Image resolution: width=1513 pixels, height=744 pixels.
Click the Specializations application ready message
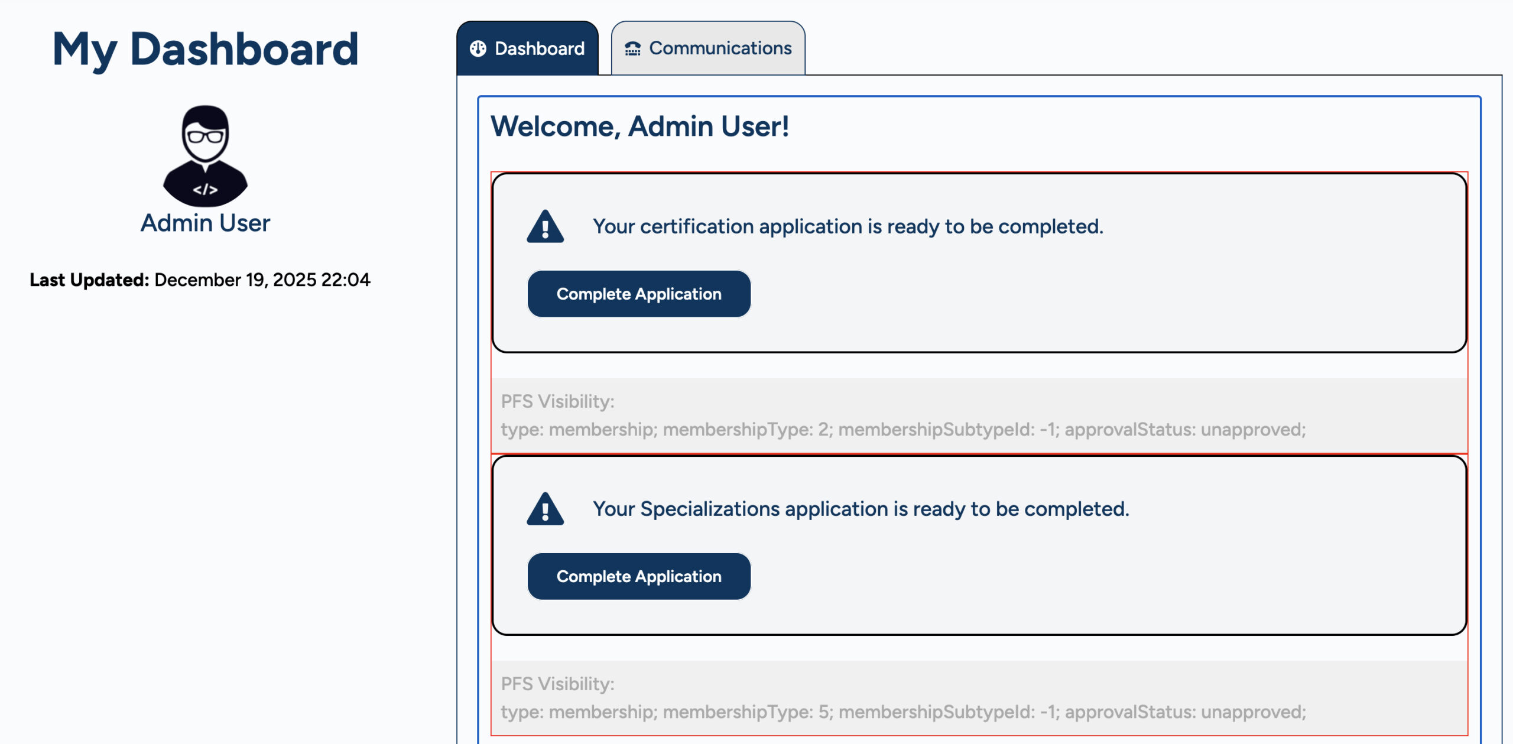point(861,509)
